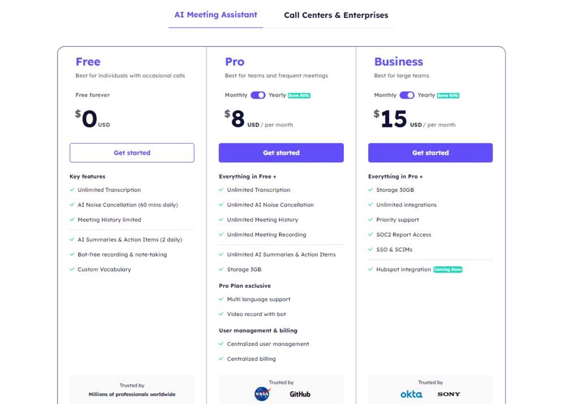Click the checkmark beside Custom Vocabulary
Screen dimensions: 578x404
tap(72, 269)
